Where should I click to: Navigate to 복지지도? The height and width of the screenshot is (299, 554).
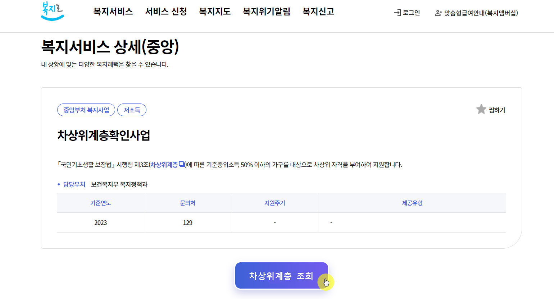click(215, 11)
